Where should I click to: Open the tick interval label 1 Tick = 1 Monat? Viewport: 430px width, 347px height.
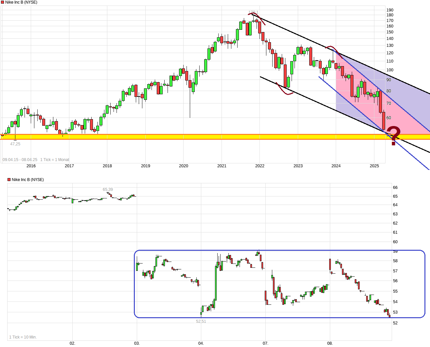[x=54, y=159]
